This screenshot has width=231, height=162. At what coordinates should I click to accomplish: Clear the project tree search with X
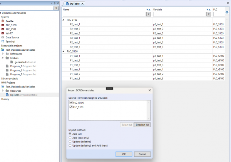(56, 8)
